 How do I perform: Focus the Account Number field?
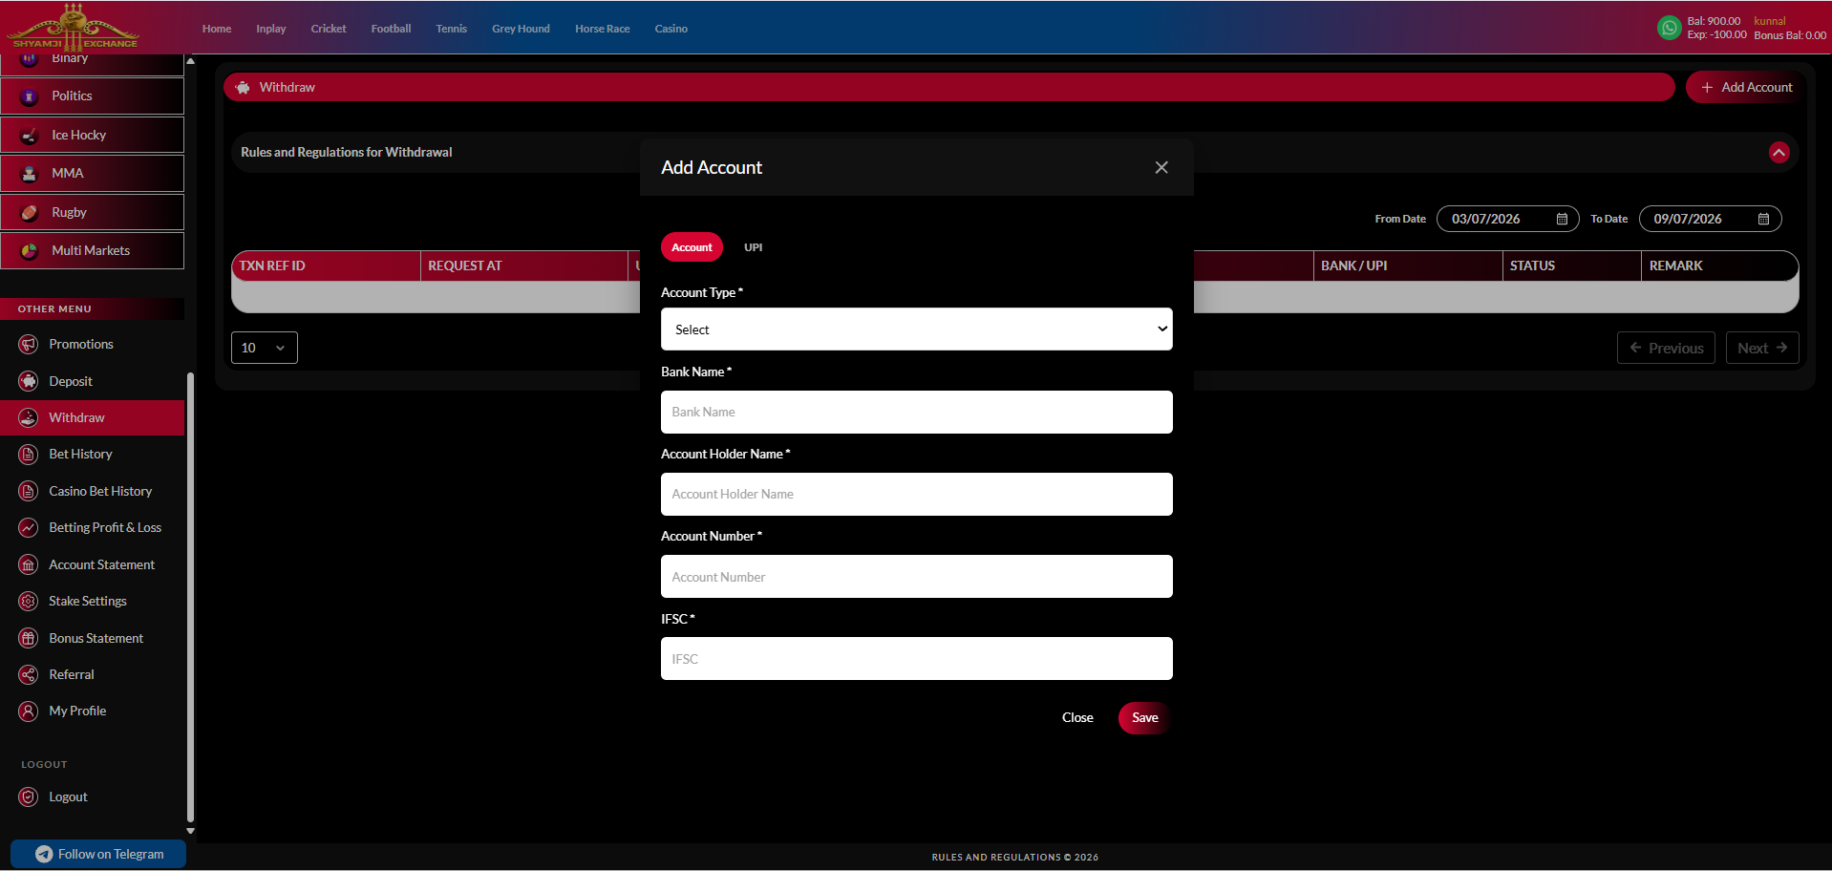[x=917, y=577]
